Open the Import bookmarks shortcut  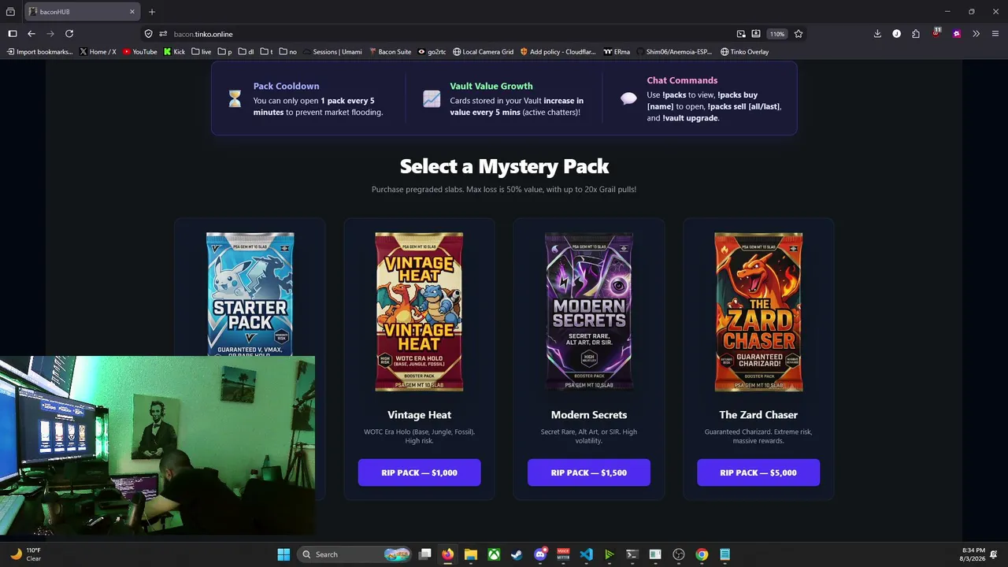[39, 52]
